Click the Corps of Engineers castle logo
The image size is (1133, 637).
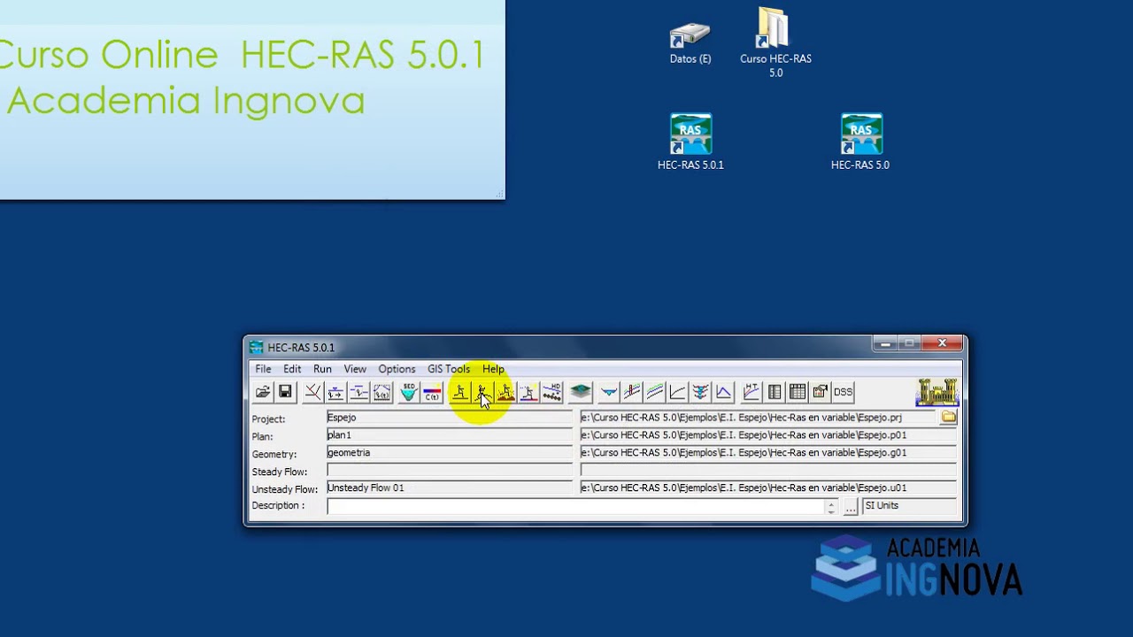937,392
